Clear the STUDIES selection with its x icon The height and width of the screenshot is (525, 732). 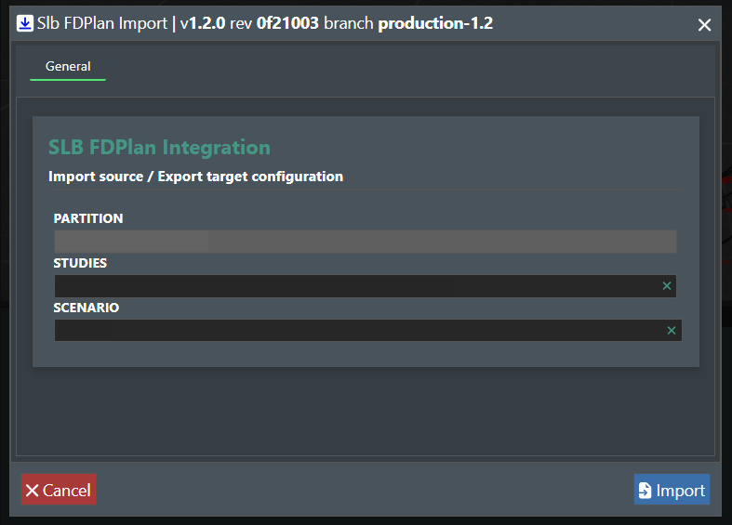point(667,286)
